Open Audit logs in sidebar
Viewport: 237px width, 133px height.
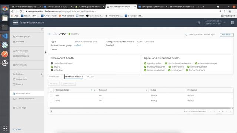[x=20, y=108]
